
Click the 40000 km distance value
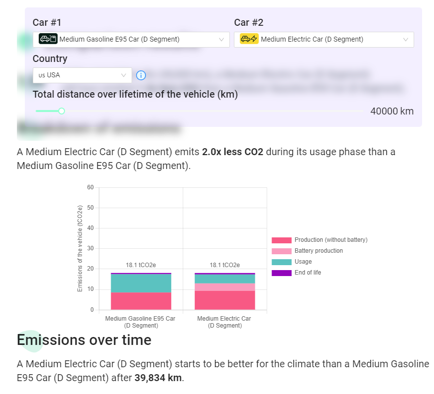click(x=392, y=111)
